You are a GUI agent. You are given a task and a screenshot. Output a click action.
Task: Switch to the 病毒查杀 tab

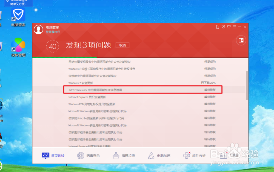tap(89, 156)
